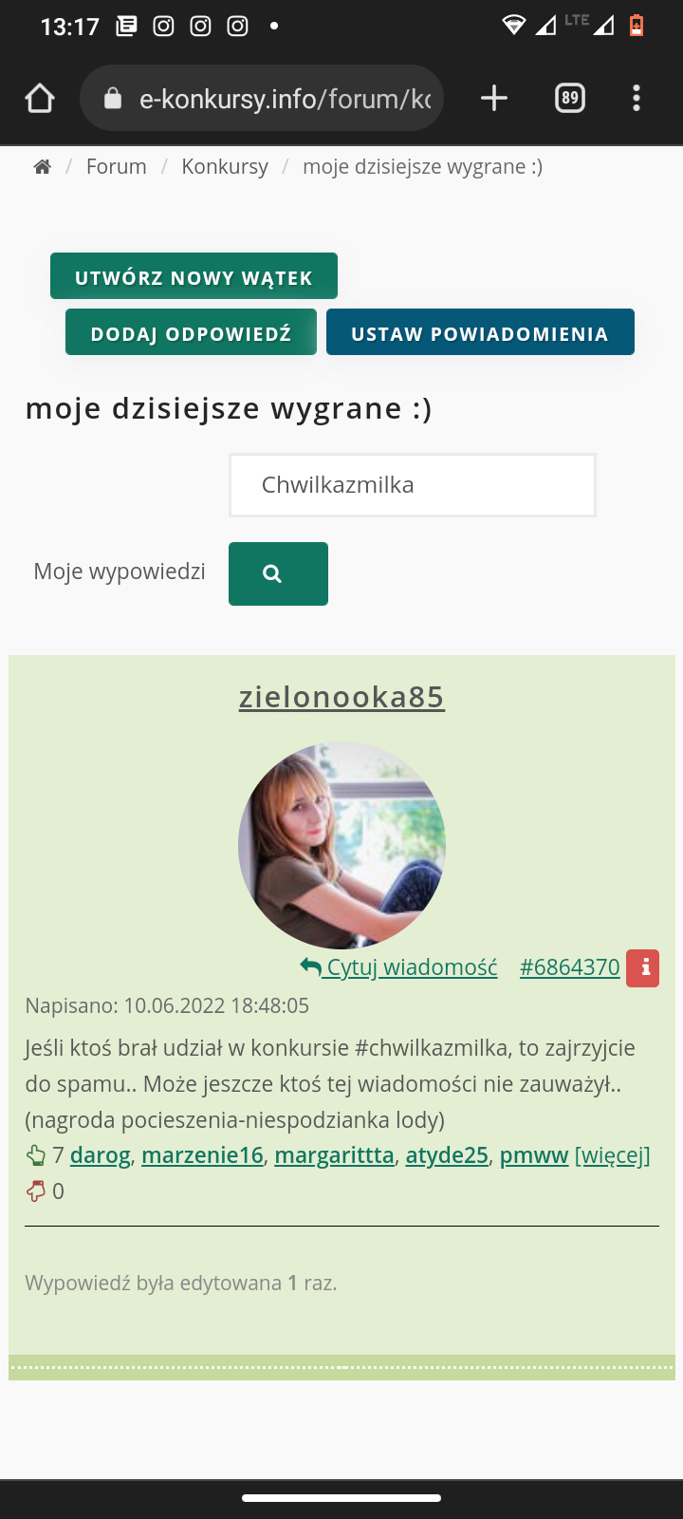The width and height of the screenshot is (683, 1519).
Task: Open the tab switcher showing 89
Action: (x=570, y=98)
